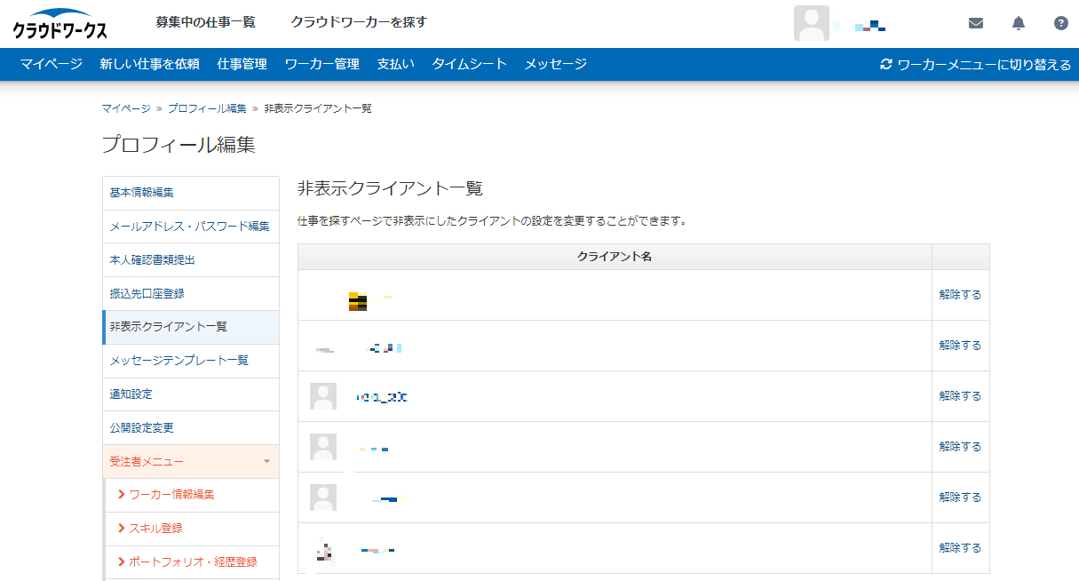The width and height of the screenshot is (1079, 581).
Task: Click the red chevron beside ワーカー情報編集
Action: pyautogui.click(x=121, y=494)
